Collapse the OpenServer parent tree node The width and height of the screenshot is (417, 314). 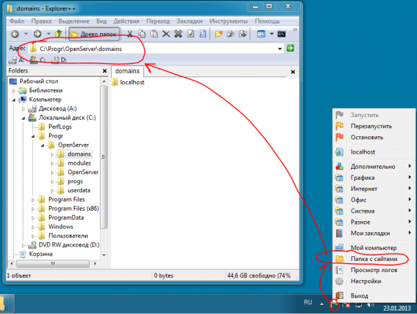click(43, 145)
